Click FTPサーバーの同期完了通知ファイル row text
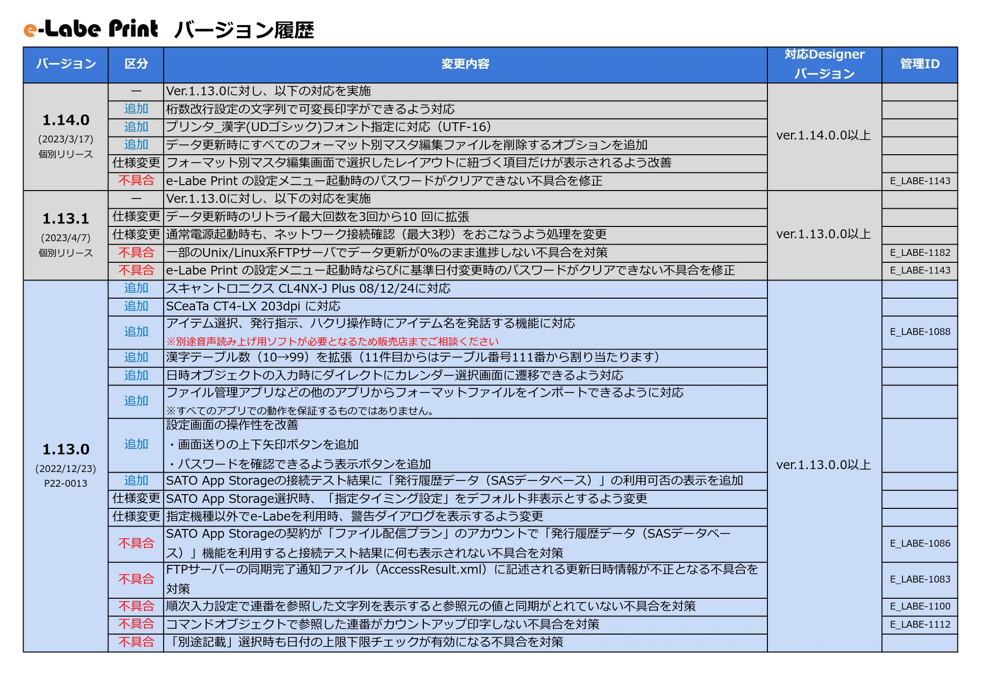Image resolution: width=982 pixels, height=695 pixels. point(462,580)
